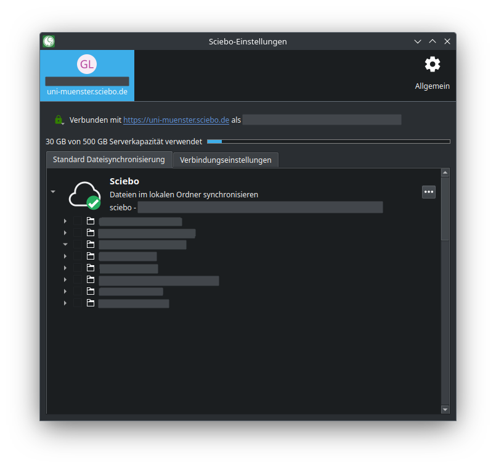
Task: Open the three-dot menu for Sciebo folder
Action: (429, 192)
